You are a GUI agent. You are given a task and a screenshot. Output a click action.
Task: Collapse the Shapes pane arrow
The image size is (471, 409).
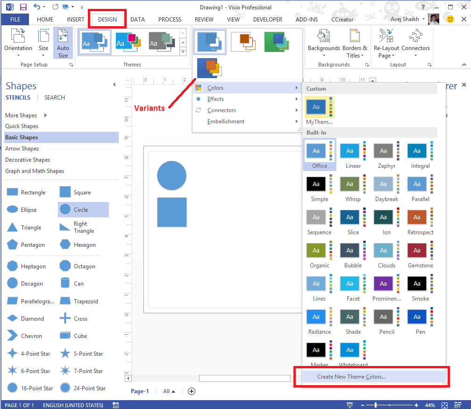(x=114, y=85)
